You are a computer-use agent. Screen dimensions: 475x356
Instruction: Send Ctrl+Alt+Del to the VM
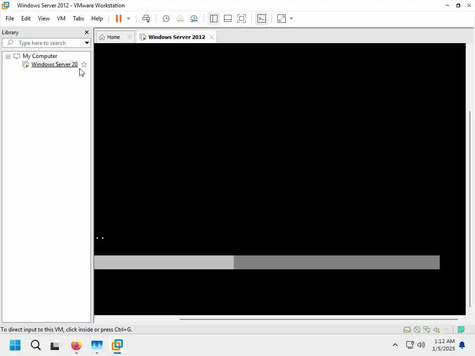[x=146, y=19]
